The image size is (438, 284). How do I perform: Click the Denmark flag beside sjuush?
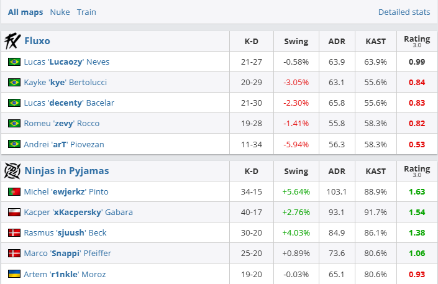point(14,233)
